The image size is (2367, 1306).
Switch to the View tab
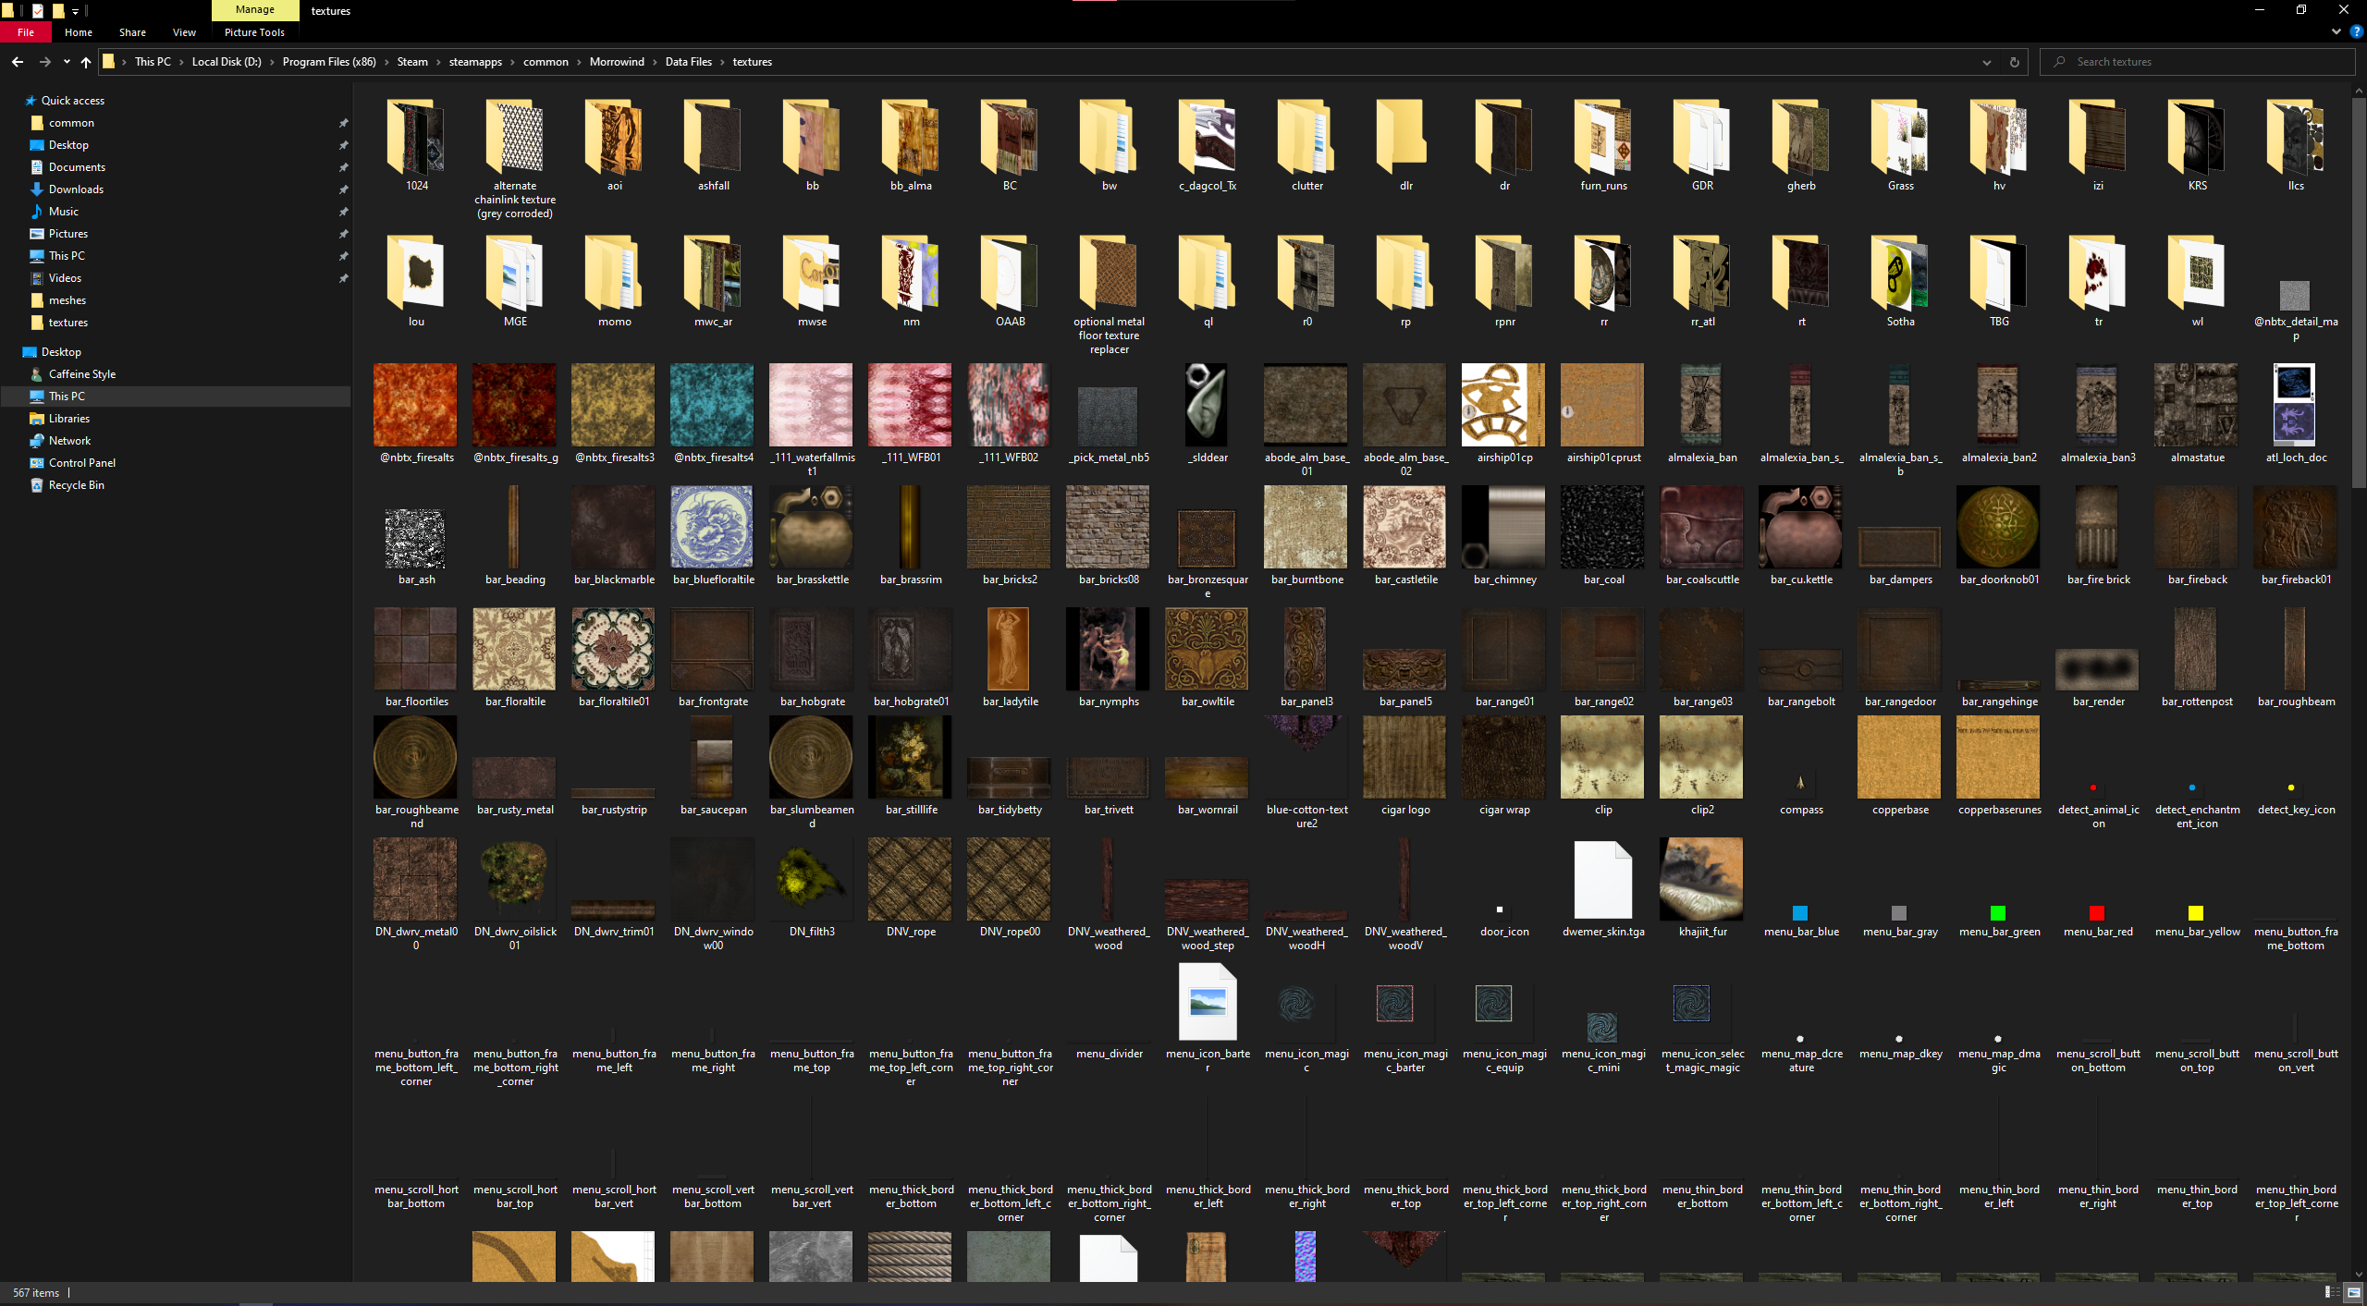pyautogui.click(x=183, y=32)
